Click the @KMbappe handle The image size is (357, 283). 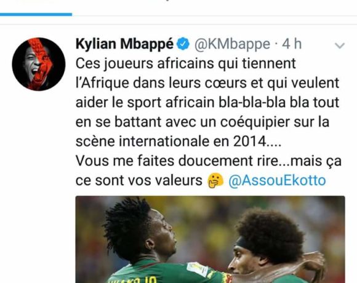(232, 44)
